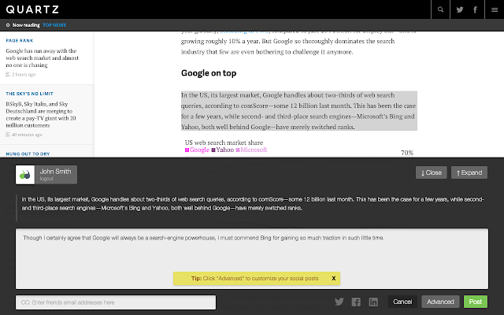504x315 pixels.
Task: Click the 40 minutes ago timestamp
Action: click(x=27, y=135)
